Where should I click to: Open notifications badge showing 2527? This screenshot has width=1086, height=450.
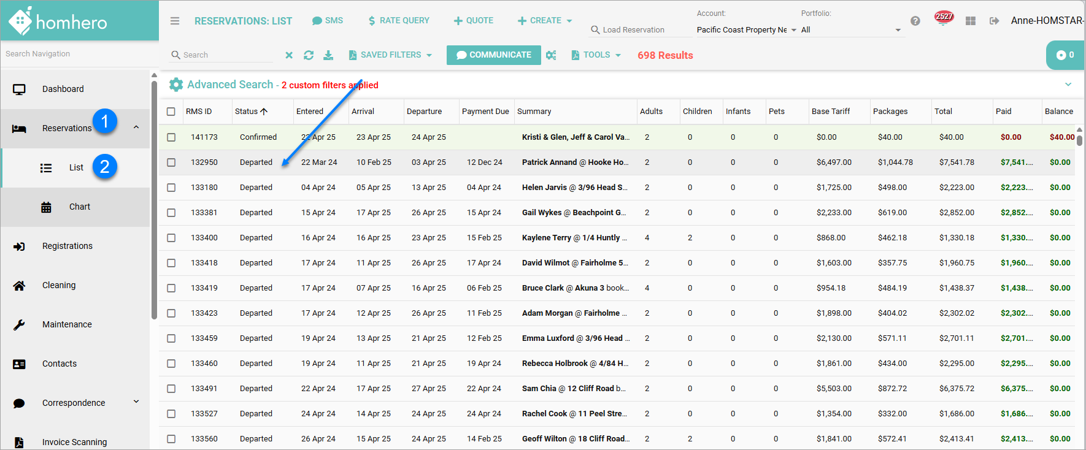coord(944,18)
